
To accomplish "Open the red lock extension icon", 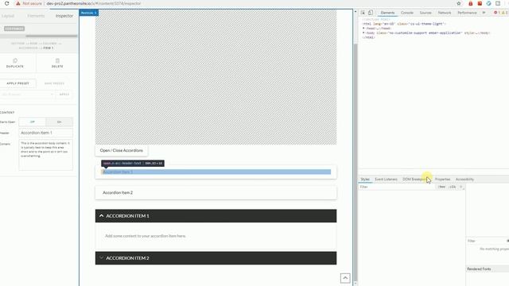I will 470,3.
